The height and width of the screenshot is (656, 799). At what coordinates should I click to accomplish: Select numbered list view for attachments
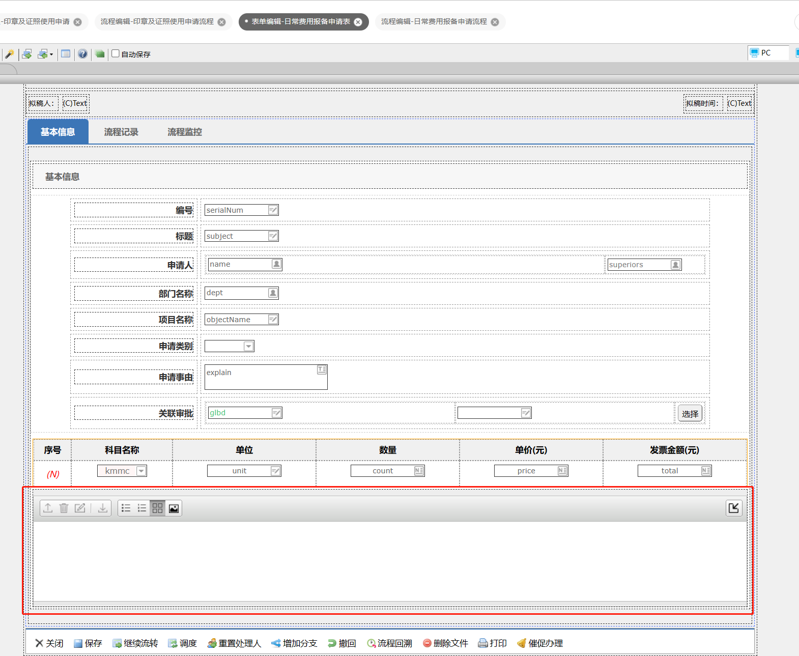(x=142, y=508)
